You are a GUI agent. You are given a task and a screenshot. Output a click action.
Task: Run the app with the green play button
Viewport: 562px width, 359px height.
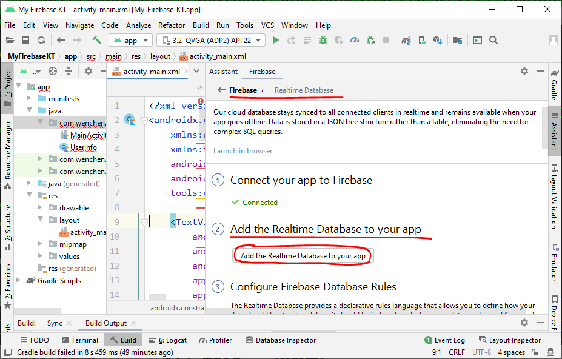coord(276,40)
